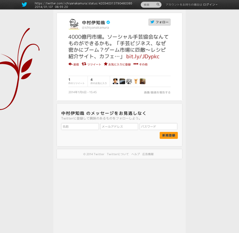Image resolution: width=239 pixels, height=233 pixels.
Task: Click the 返信 reply arrow icon
Action: click(x=70, y=64)
